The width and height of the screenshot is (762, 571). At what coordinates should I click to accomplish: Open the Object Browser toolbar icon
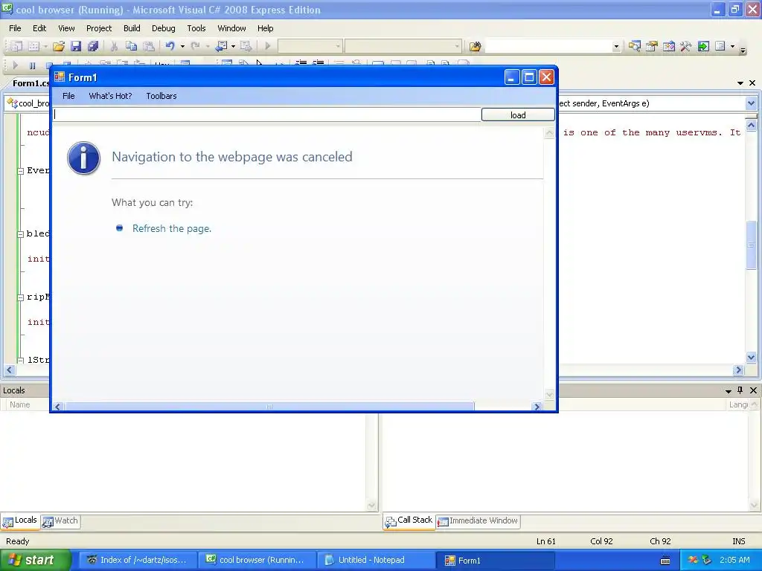pyautogui.click(x=669, y=46)
